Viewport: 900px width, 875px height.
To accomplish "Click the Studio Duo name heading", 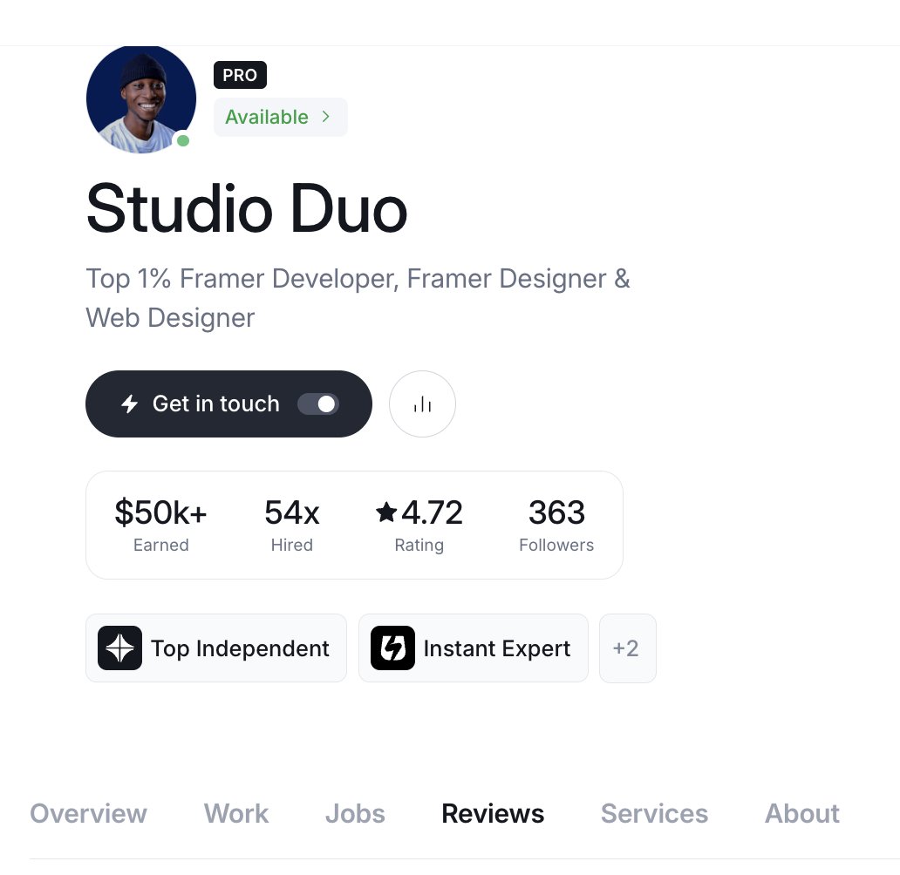I will pyautogui.click(x=247, y=208).
